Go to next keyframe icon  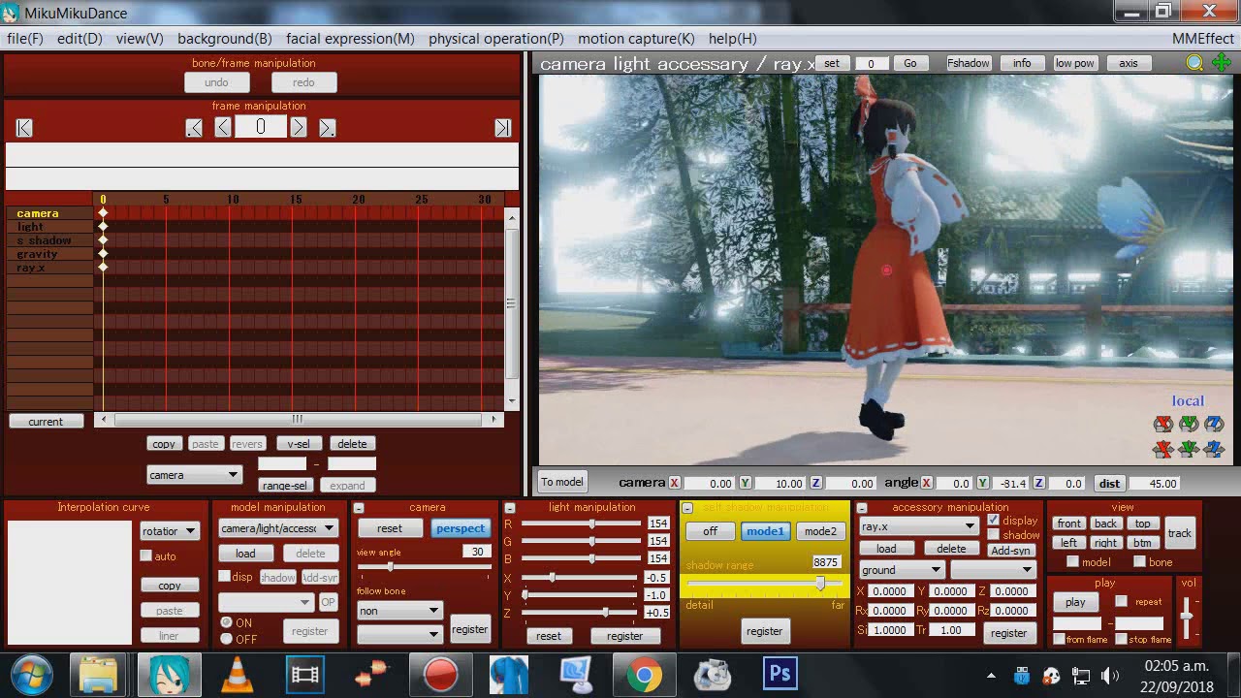328,128
